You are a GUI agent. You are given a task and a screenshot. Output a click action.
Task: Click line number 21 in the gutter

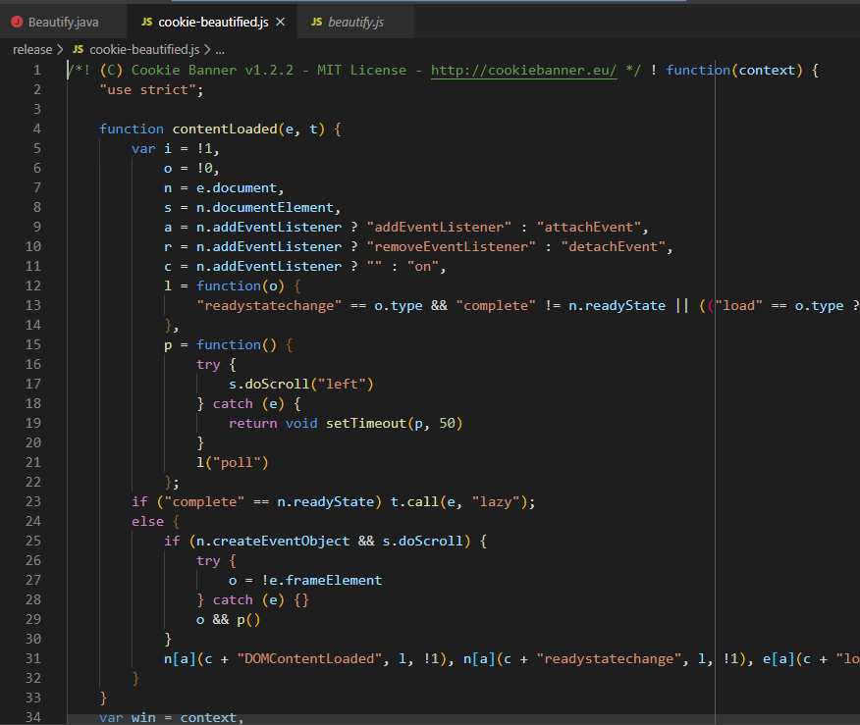32,462
